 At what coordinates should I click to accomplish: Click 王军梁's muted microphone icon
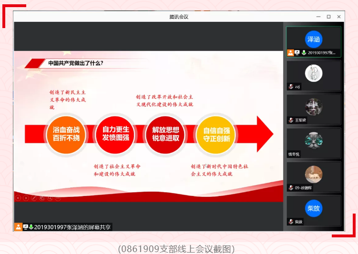pos(290,120)
